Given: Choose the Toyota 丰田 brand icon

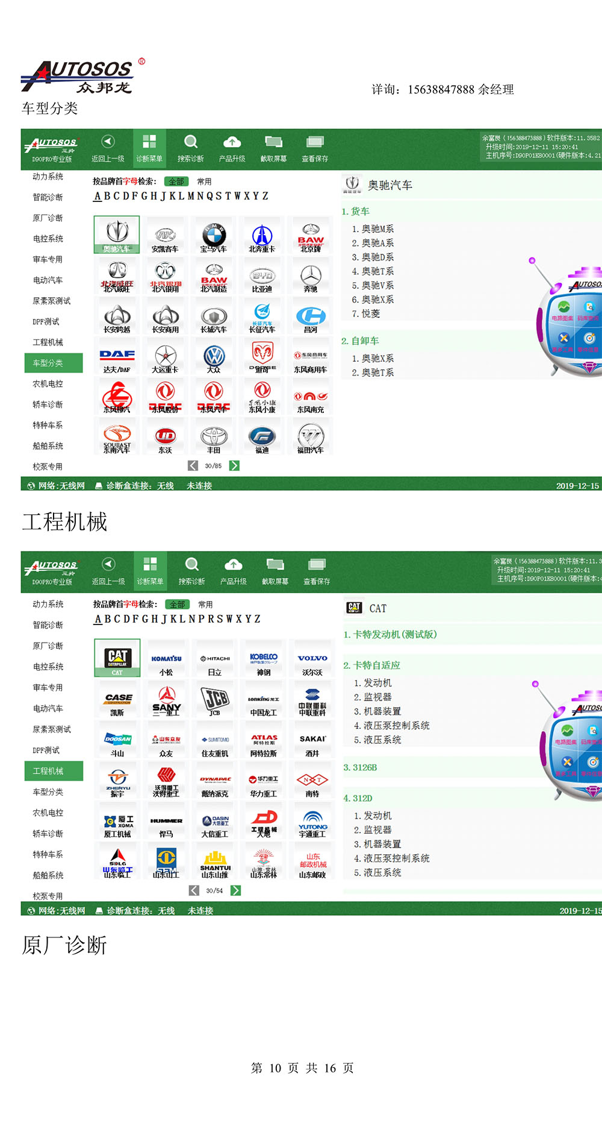Looking at the screenshot, I should [x=214, y=437].
